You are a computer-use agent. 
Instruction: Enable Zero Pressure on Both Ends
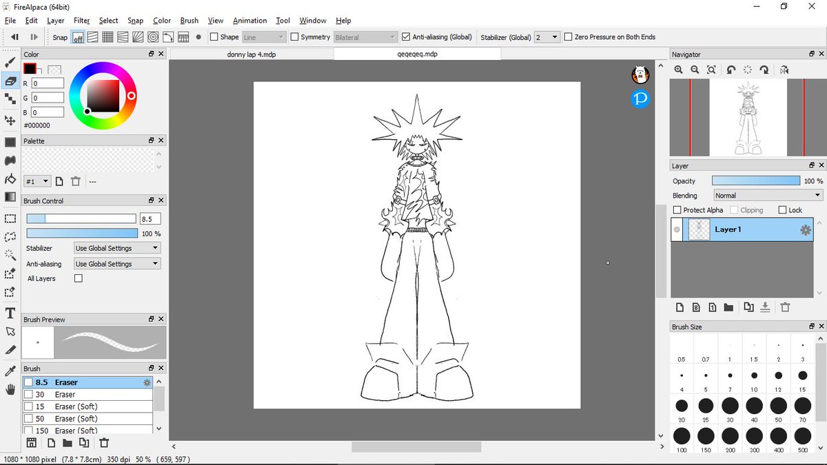tap(569, 37)
